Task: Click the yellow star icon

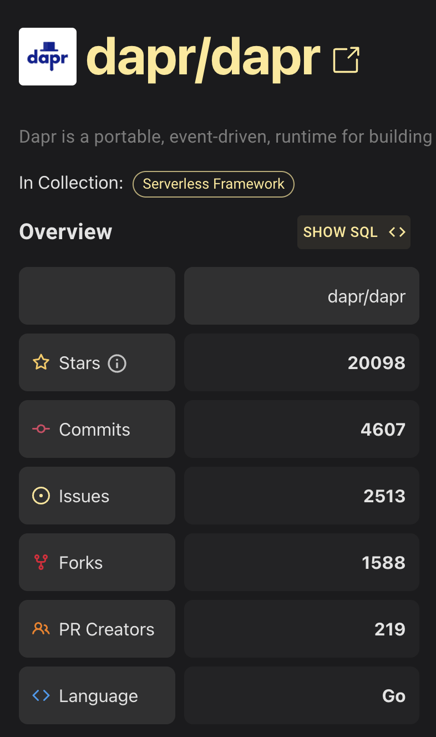Action: point(41,363)
